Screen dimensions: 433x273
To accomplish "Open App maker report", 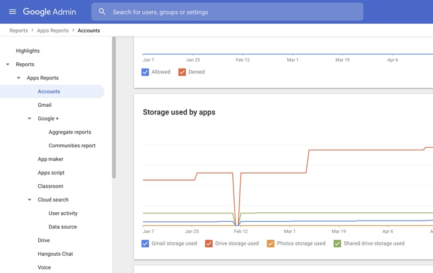I will (x=50, y=159).
